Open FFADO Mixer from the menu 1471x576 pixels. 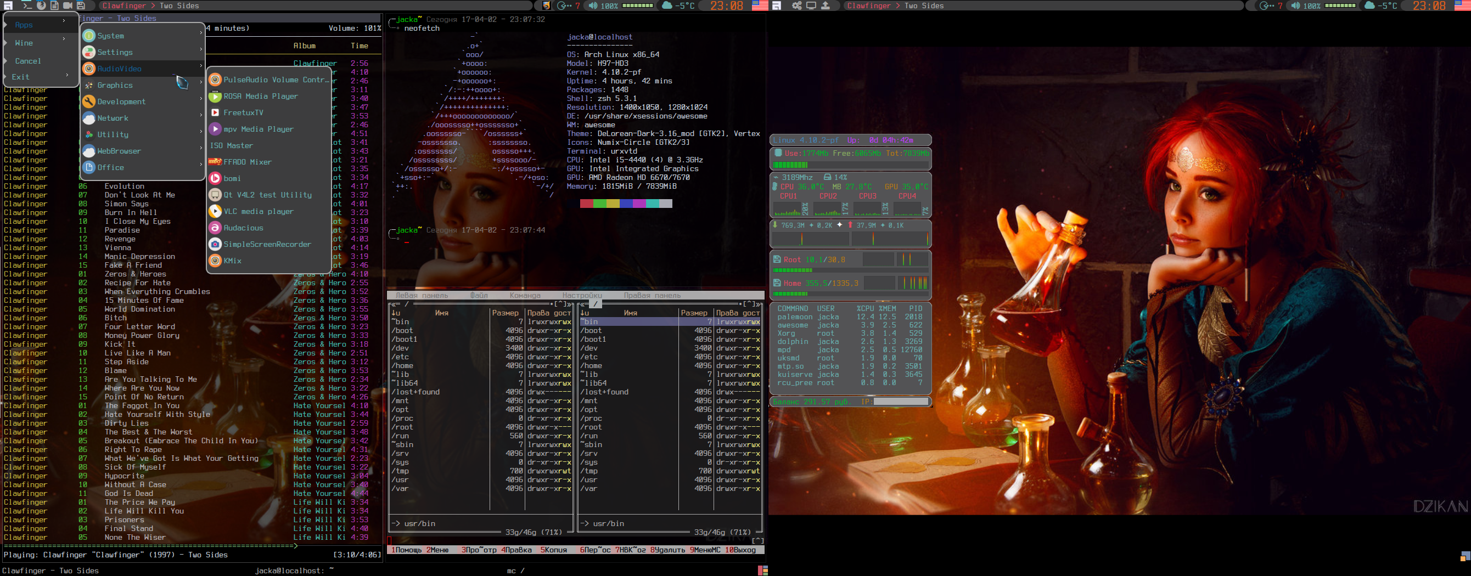click(x=270, y=162)
